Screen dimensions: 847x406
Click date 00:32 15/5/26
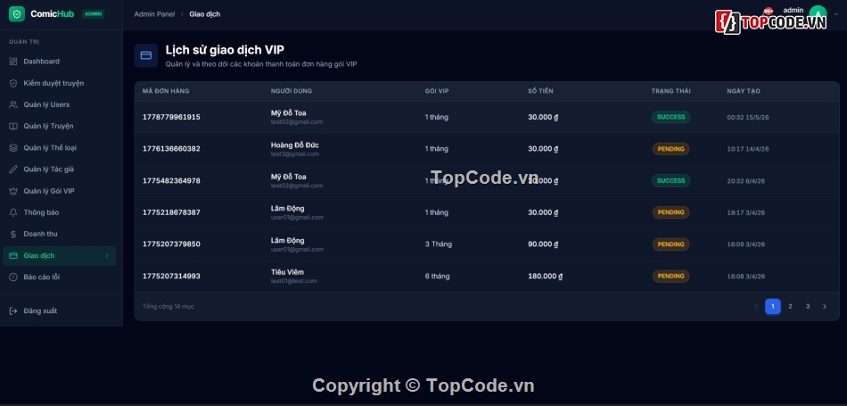748,117
